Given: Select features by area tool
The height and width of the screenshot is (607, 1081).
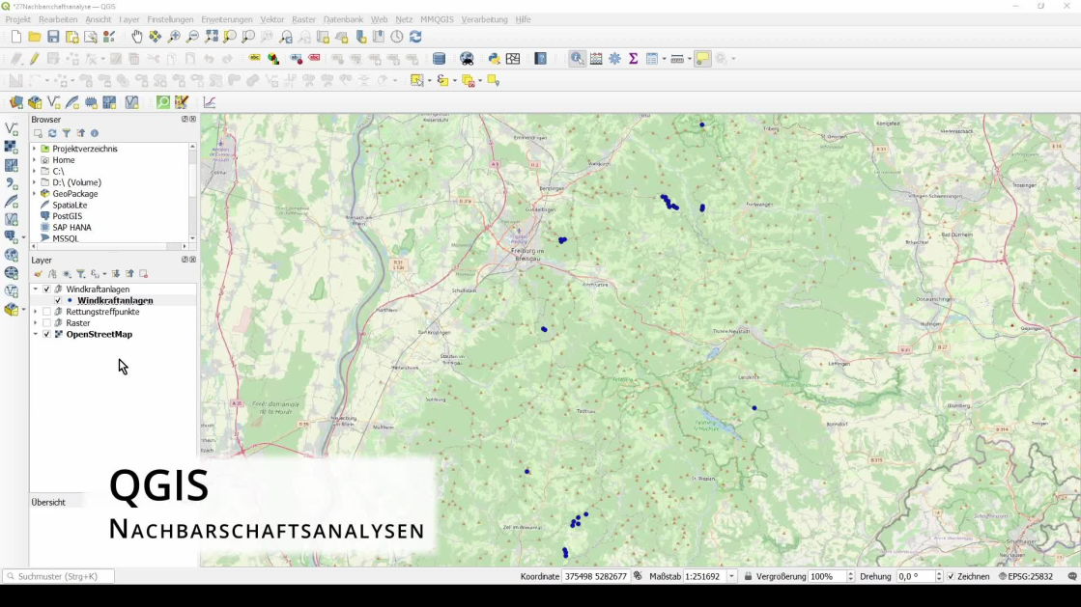Looking at the screenshot, I should click(x=417, y=81).
